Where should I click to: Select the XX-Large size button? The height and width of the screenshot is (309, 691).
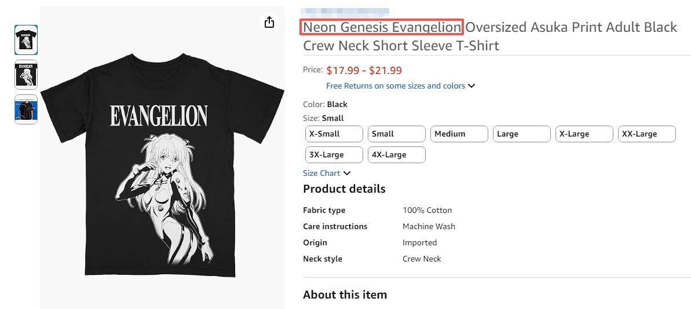coord(647,134)
